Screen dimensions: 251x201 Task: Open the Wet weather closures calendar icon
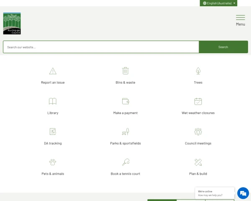[x=198, y=101]
